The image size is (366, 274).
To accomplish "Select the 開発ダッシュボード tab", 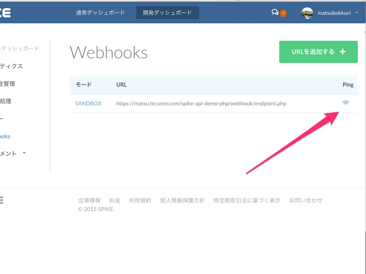I will tap(167, 12).
